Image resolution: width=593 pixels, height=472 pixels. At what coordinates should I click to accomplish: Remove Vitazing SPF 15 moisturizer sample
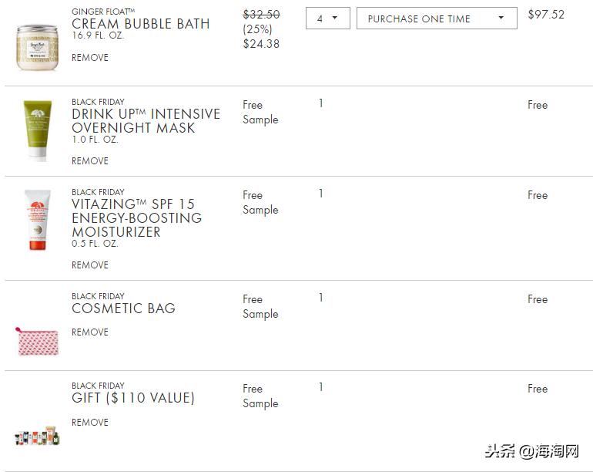[x=90, y=265]
